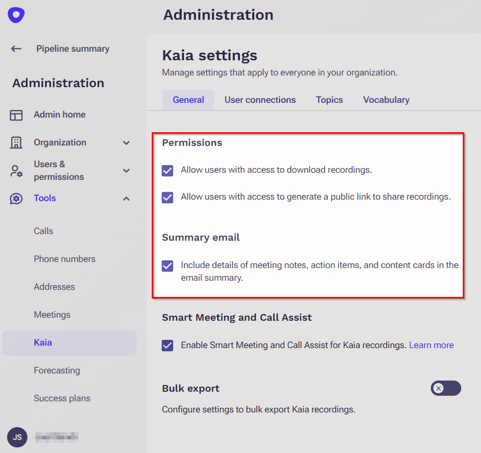Click the Permissions heading

click(192, 143)
